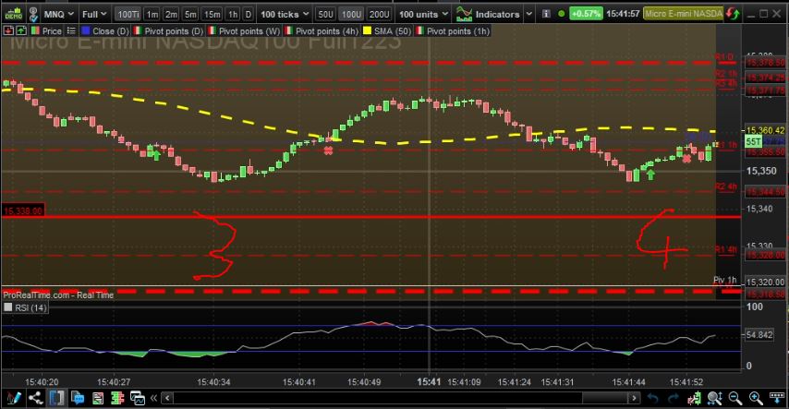Screen dimensions: 789x409
Task: Click the 54.842 RSI value label
Action: pyautogui.click(x=759, y=334)
